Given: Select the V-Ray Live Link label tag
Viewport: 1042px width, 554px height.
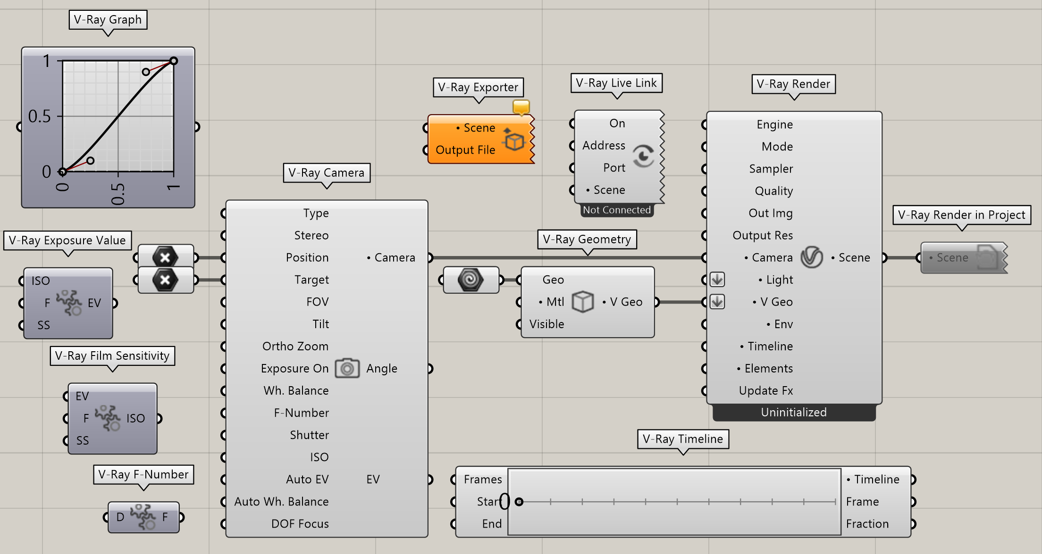Looking at the screenshot, I should [x=616, y=83].
